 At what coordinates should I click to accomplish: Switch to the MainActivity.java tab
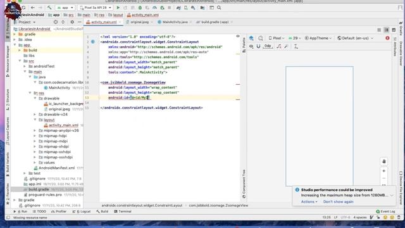tap(175, 22)
